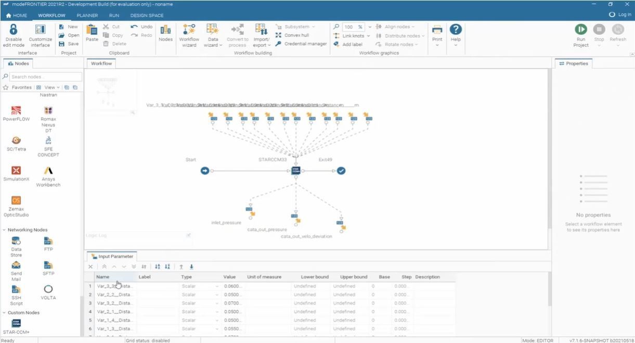Click the Log in button
The width and height of the screenshot is (635, 343).
620,15
